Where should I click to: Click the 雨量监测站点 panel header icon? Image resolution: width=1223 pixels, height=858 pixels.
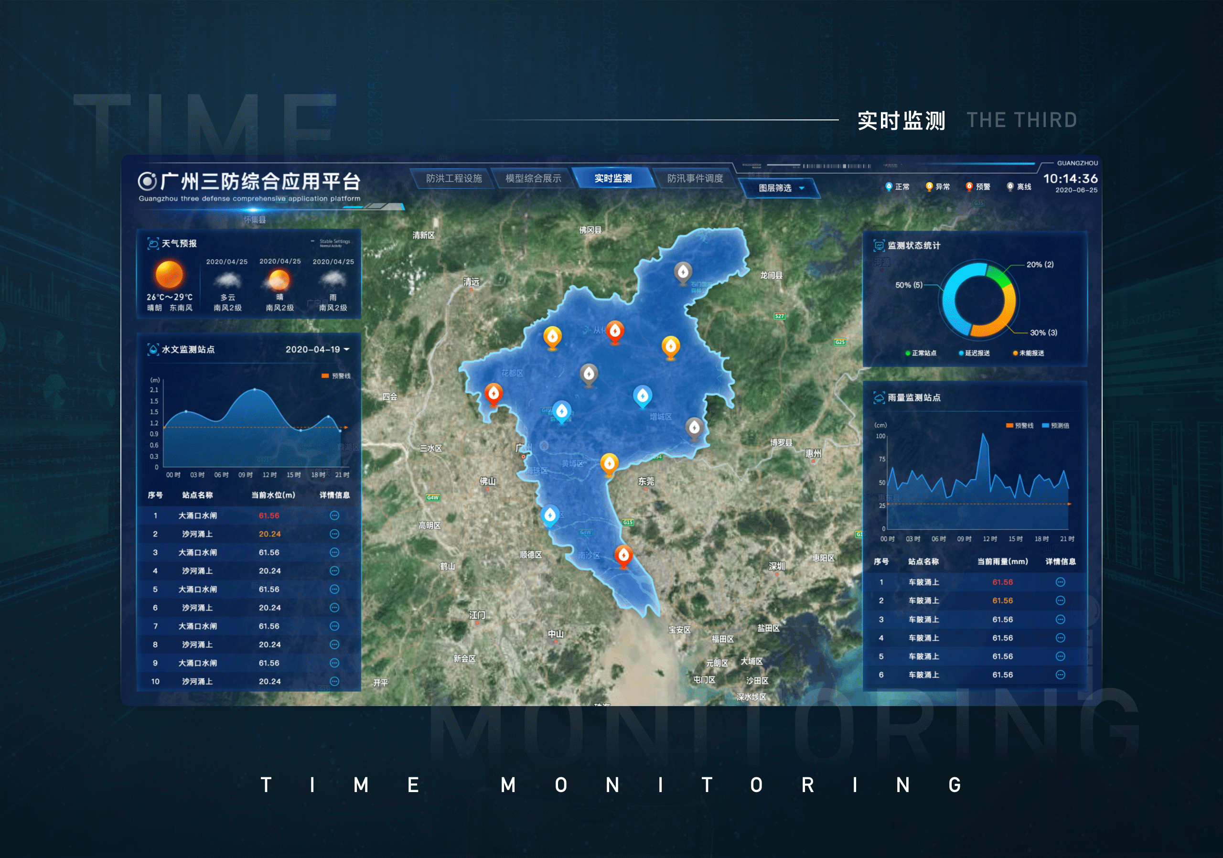(879, 397)
